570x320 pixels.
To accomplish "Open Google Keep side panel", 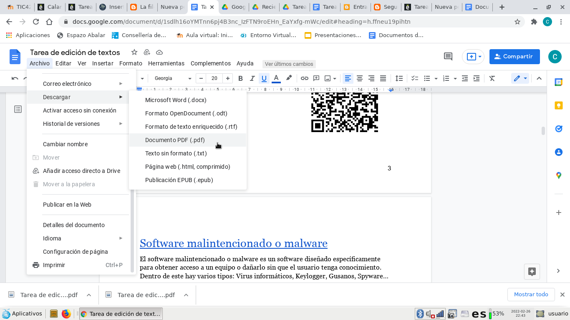I will [559, 105].
